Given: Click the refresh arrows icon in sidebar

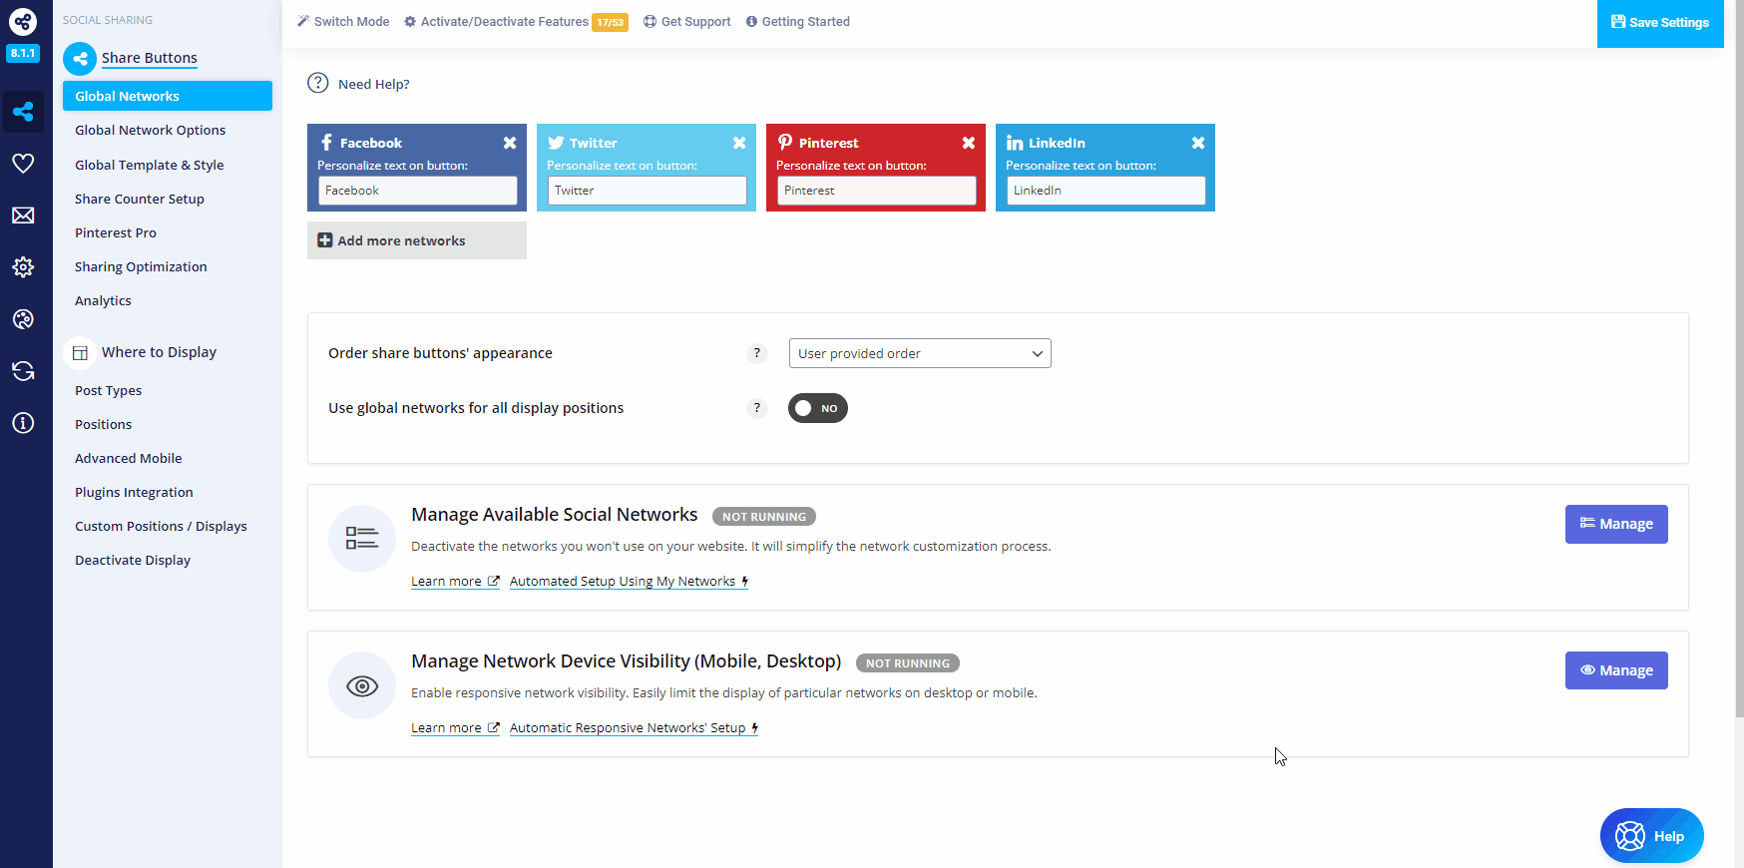Looking at the screenshot, I should point(23,371).
